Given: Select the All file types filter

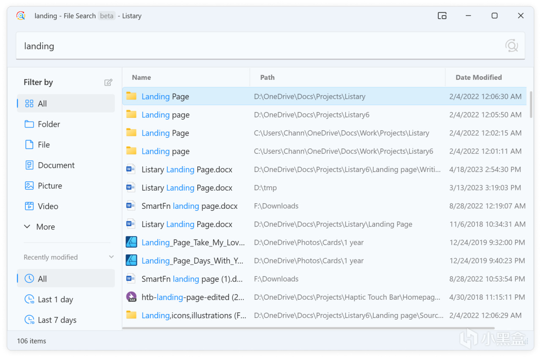Looking at the screenshot, I should [42, 104].
